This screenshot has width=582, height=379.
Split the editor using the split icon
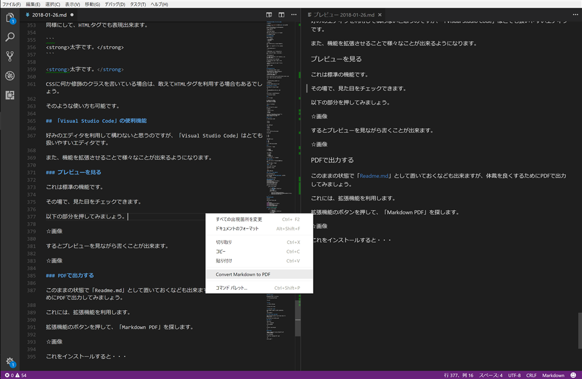tap(280, 14)
